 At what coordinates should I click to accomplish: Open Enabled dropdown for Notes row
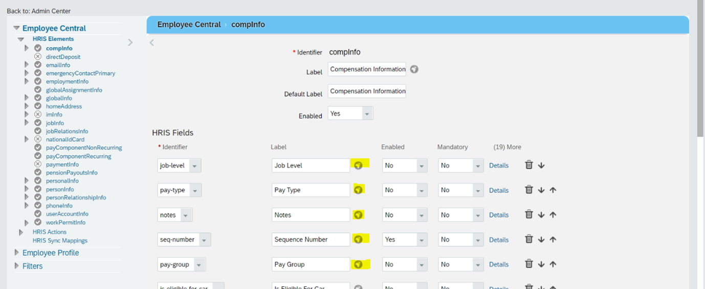click(x=405, y=215)
